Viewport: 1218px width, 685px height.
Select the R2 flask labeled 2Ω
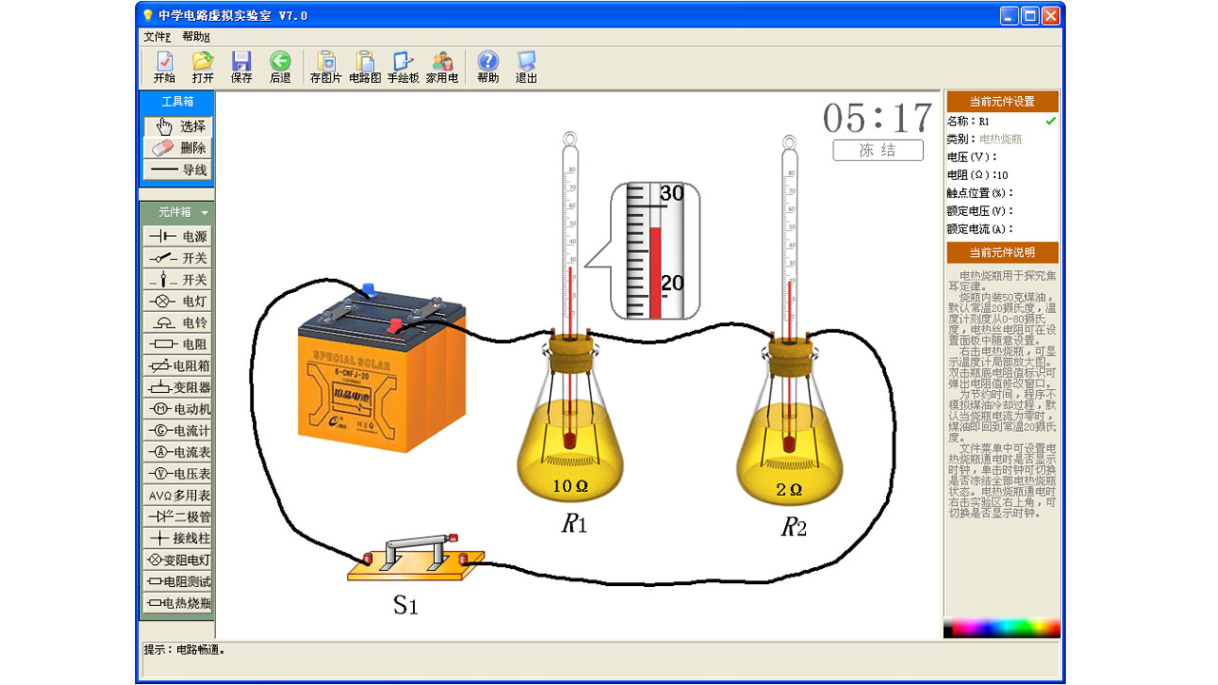[789, 447]
